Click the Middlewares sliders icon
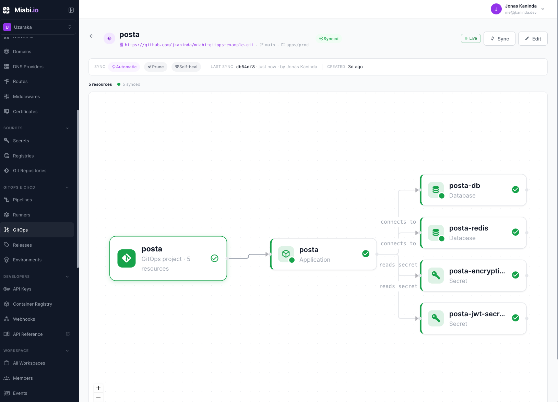This screenshot has width=558, height=402. tap(7, 96)
